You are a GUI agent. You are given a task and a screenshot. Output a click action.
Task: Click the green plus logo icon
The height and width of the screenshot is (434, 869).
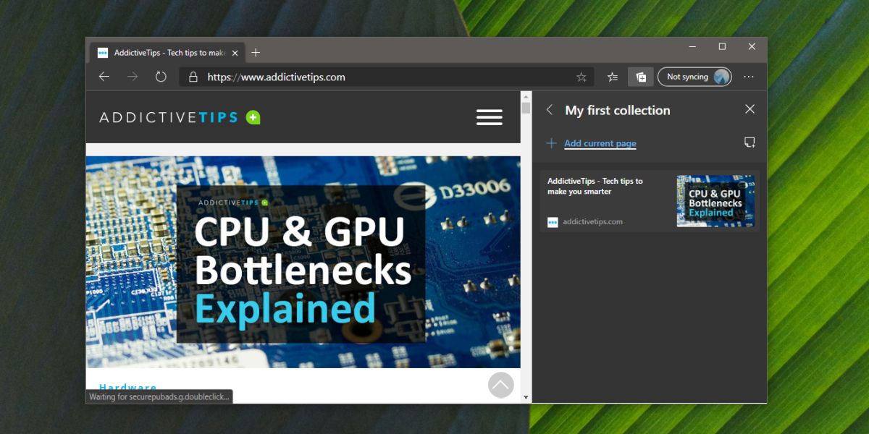pyautogui.click(x=253, y=117)
